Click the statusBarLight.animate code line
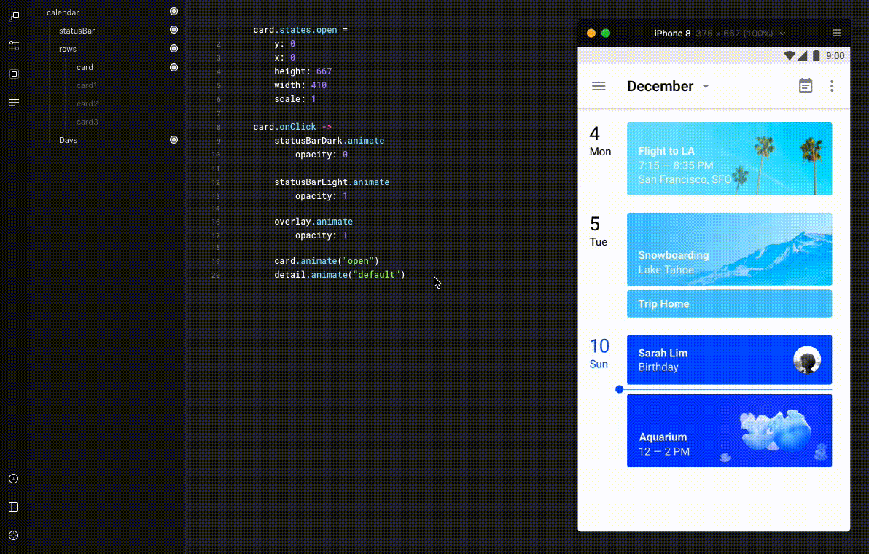Image resolution: width=869 pixels, height=554 pixels. [x=332, y=182]
